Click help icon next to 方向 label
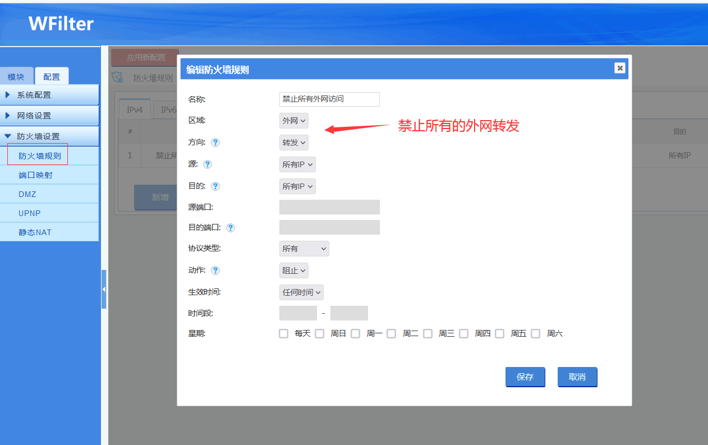 click(x=215, y=143)
